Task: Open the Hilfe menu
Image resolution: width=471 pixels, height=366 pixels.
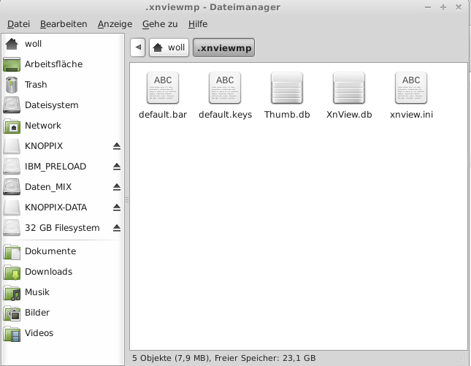Action: tap(198, 24)
